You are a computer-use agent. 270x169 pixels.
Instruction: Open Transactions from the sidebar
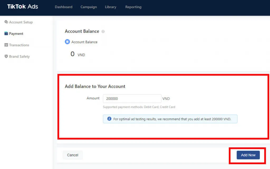click(19, 45)
